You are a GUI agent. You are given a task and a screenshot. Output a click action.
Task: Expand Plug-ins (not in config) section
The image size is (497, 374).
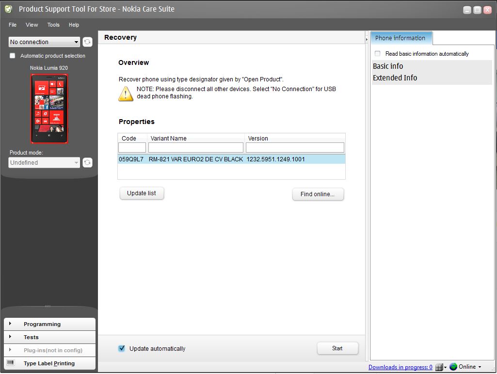pyautogui.click(x=49, y=350)
